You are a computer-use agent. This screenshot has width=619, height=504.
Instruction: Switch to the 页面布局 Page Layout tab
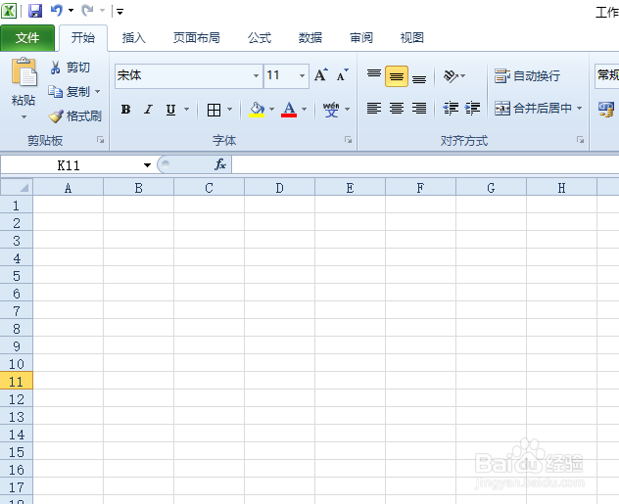(197, 38)
